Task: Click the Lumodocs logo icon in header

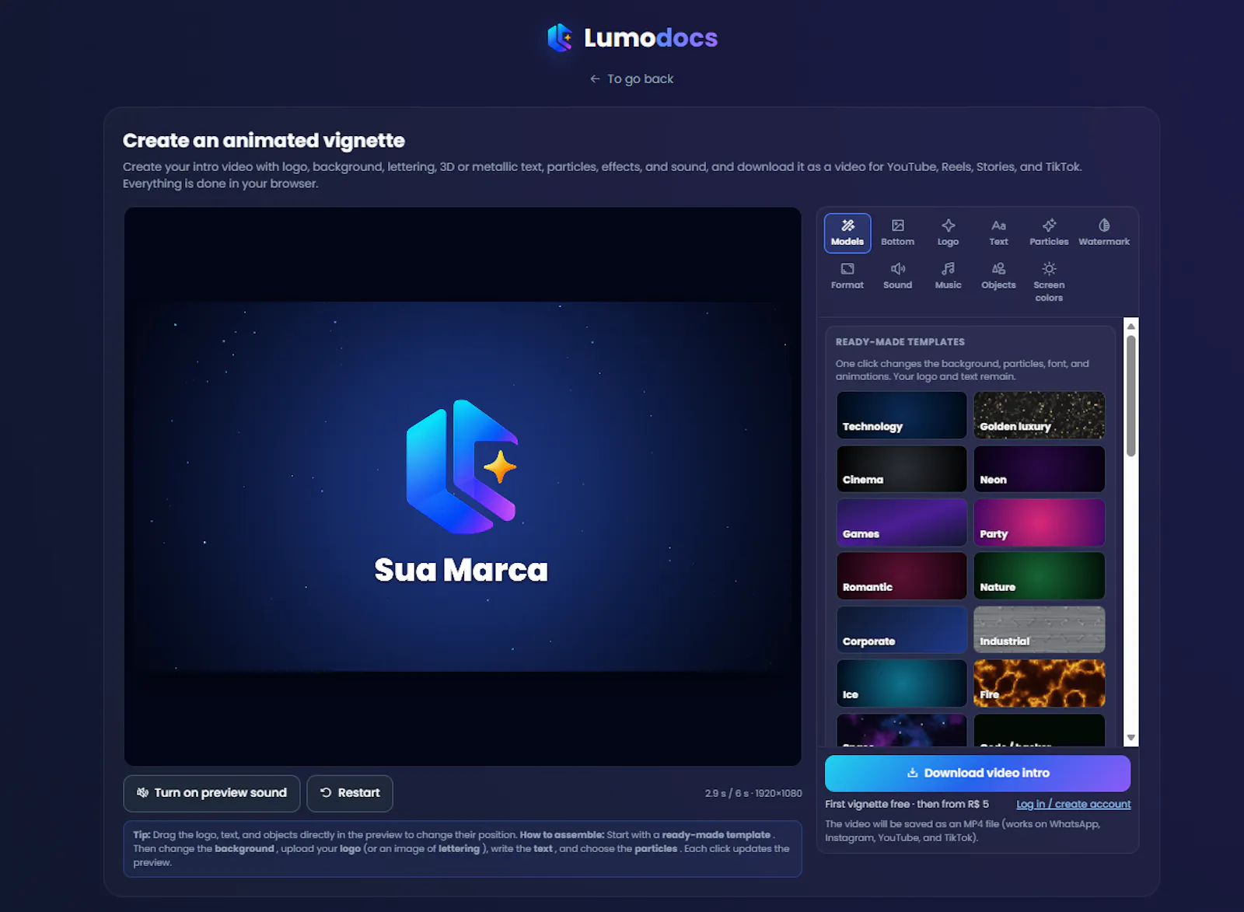Action: point(561,37)
